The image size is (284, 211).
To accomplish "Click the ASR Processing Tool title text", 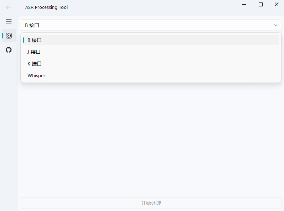I will pyautogui.click(x=46, y=7).
